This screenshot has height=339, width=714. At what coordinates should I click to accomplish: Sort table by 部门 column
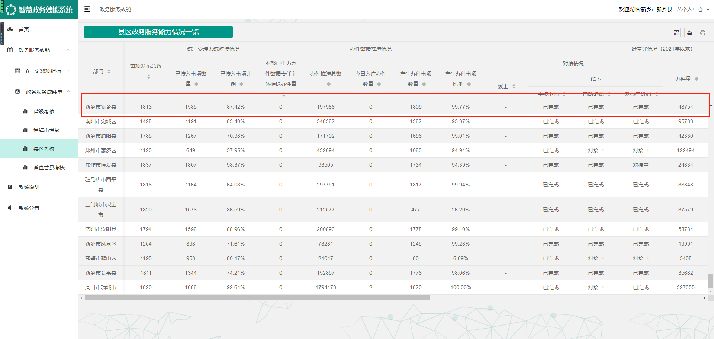[x=109, y=71]
